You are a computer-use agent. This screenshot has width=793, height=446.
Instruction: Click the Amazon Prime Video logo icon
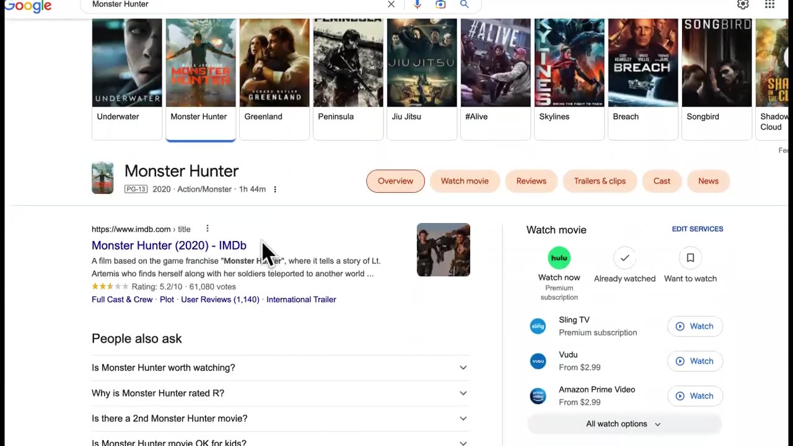click(538, 395)
